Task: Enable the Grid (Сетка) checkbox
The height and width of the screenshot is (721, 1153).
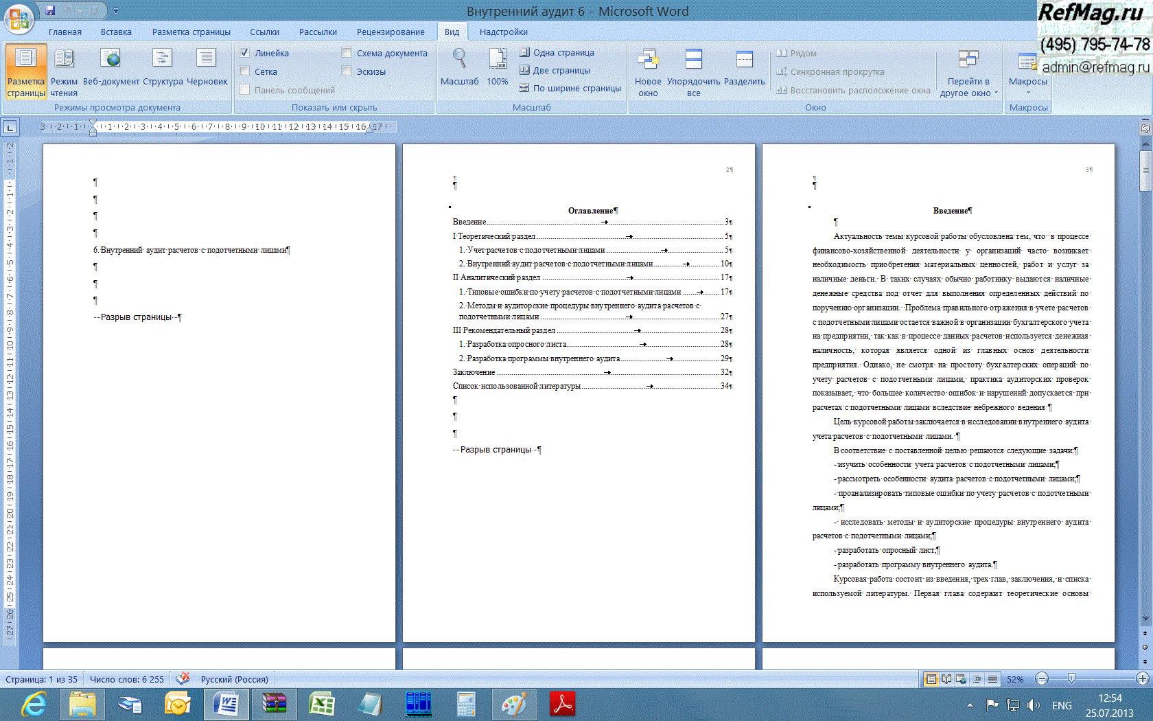Action: coord(244,71)
